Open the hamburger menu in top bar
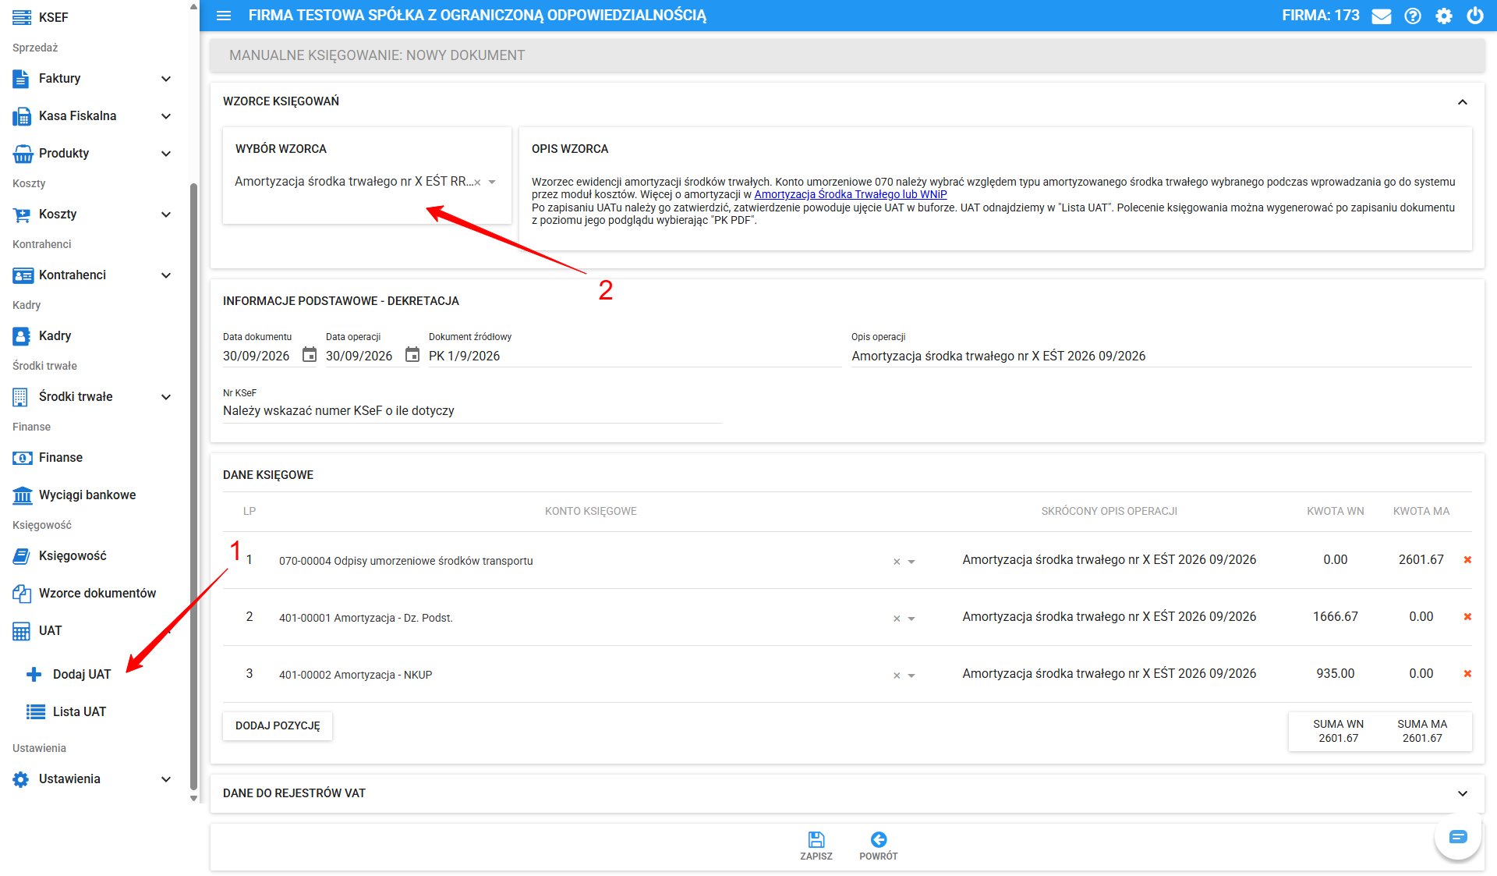 pyautogui.click(x=224, y=16)
